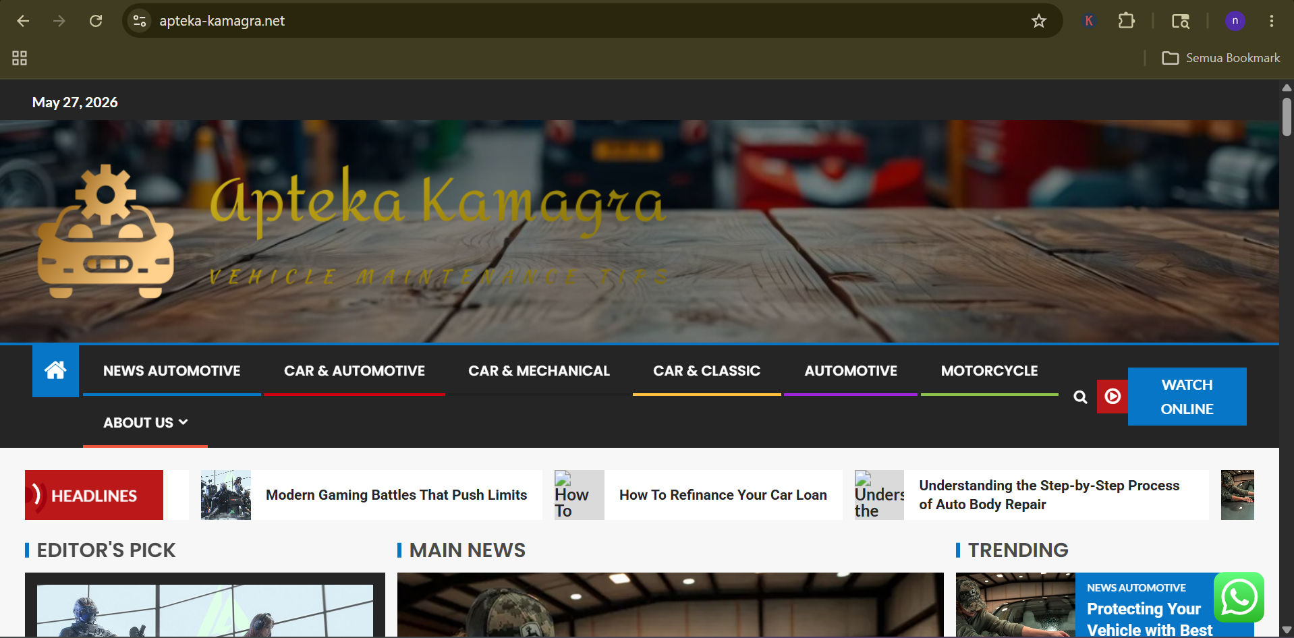This screenshot has height=638, width=1294.
Task: Open the Chrome three-dot menu
Action: pyautogui.click(x=1272, y=21)
